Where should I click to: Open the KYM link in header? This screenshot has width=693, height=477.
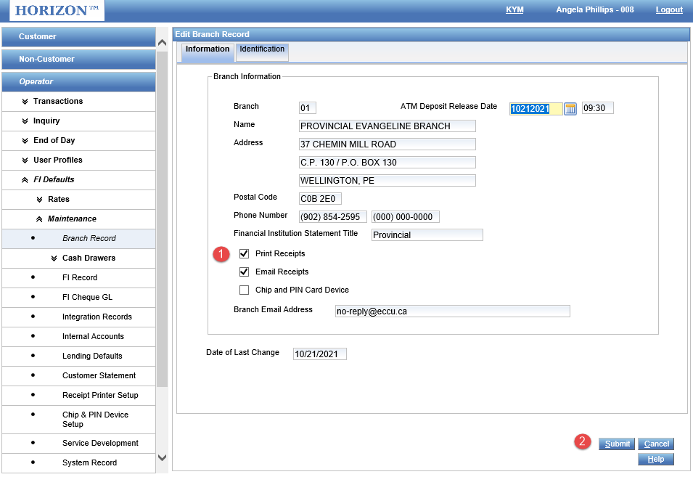tap(514, 10)
